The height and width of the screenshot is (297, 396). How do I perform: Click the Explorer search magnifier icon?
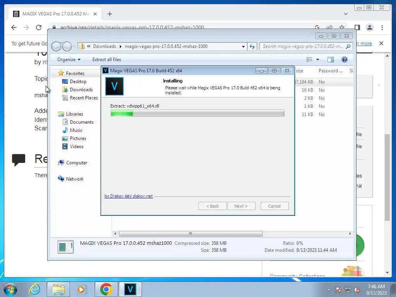348,46
